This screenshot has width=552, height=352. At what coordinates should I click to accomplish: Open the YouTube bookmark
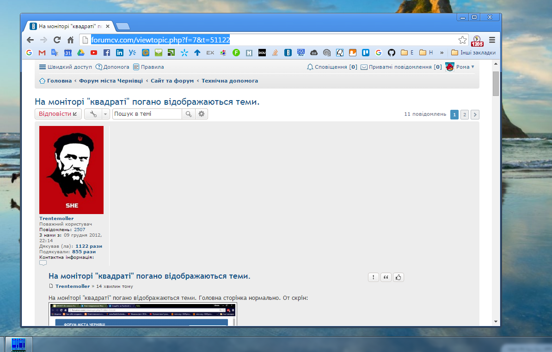94,53
